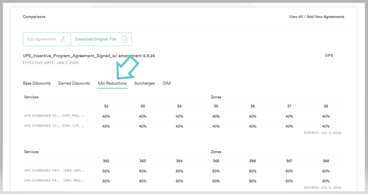Click the agreement file name title
Screen dimensions: 368x194
tap(89, 56)
